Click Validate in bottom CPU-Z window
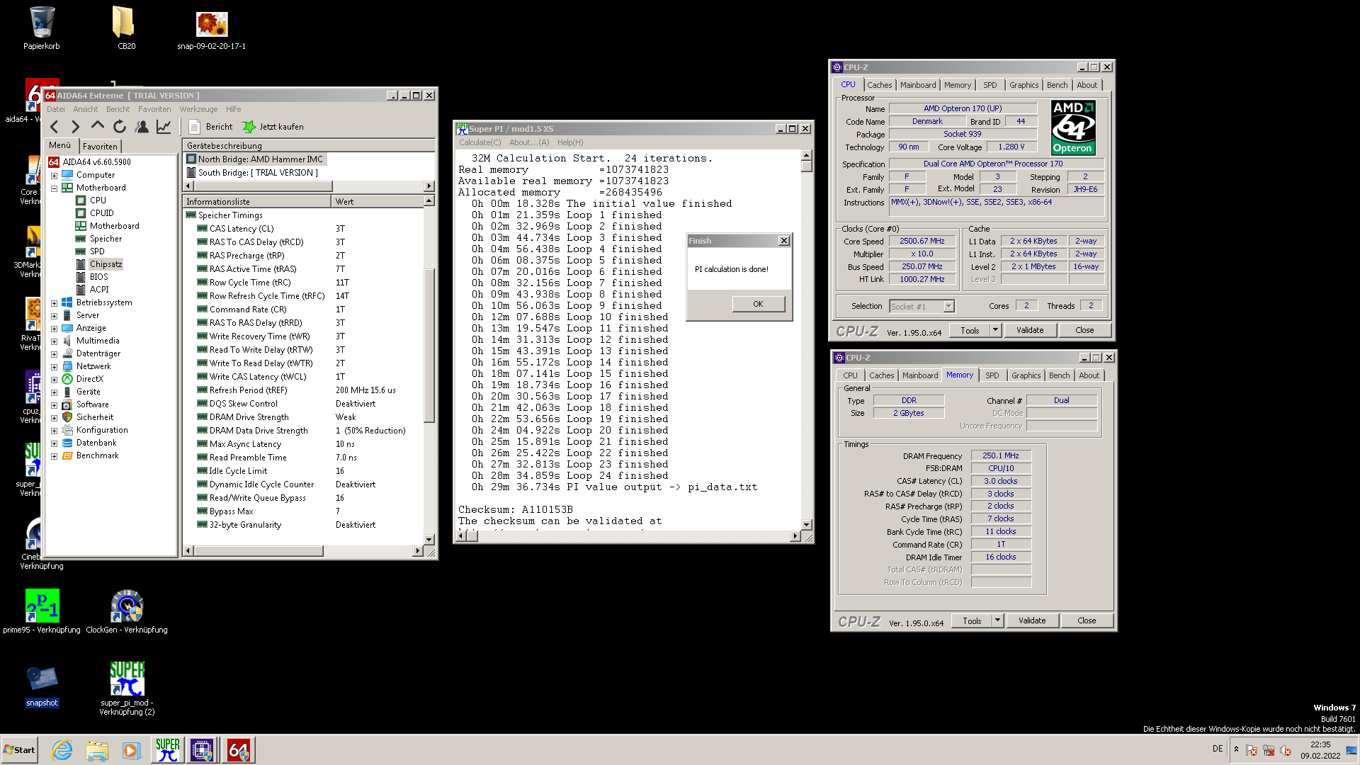Viewport: 1360px width, 765px height. [x=1031, y=621]
